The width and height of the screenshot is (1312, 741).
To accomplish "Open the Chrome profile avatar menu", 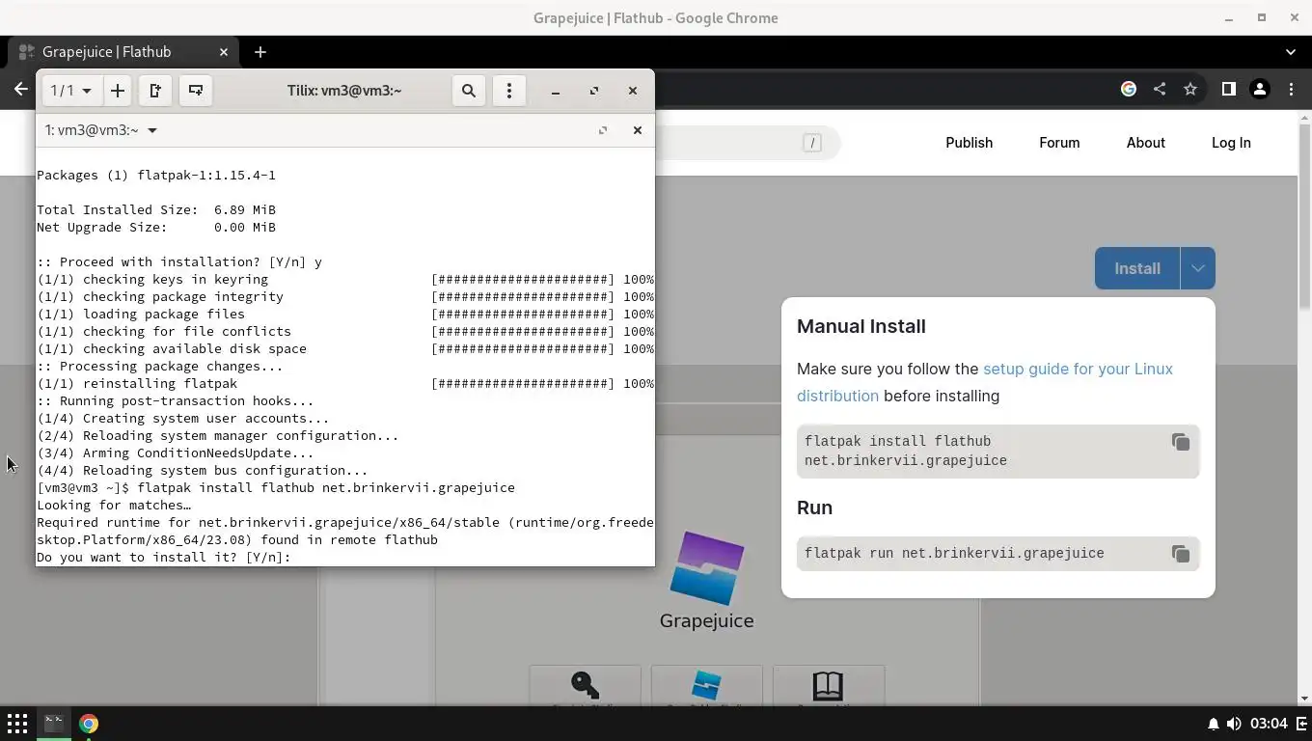I will click(1259, 89).
